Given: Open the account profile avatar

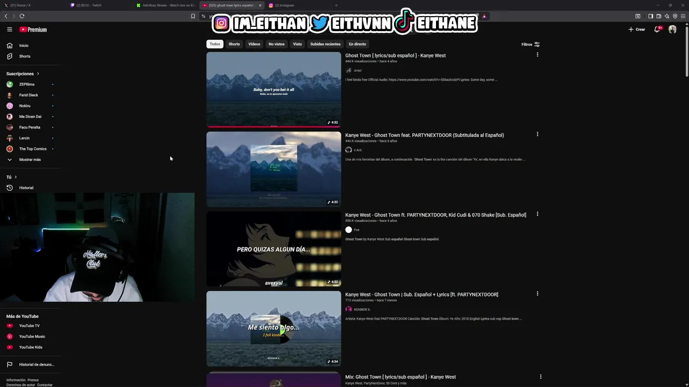Looking at the screenshot, I should (672, 30).
